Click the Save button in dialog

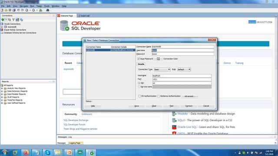136,106
